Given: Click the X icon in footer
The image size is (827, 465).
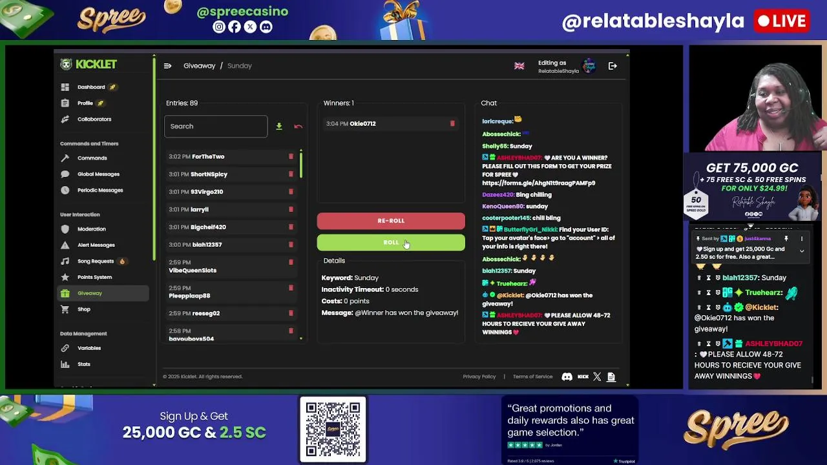Looking at the screenshot, I should [x=597, y=377].
